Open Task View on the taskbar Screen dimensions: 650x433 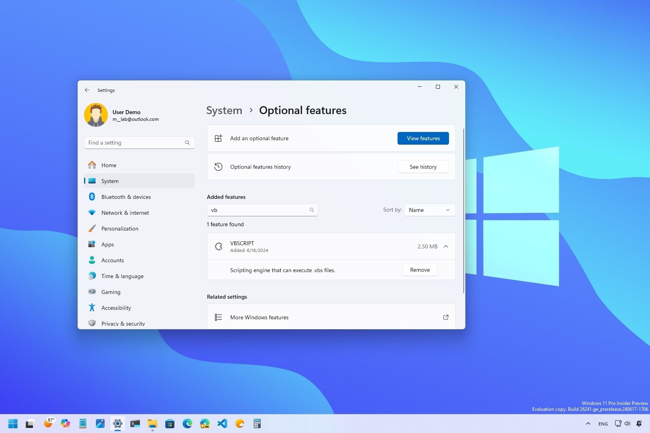click(x=31, y=424)
